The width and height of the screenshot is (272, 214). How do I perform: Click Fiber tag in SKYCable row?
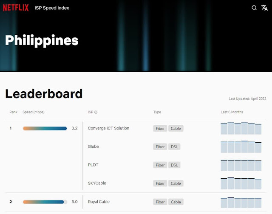[160, 183]
